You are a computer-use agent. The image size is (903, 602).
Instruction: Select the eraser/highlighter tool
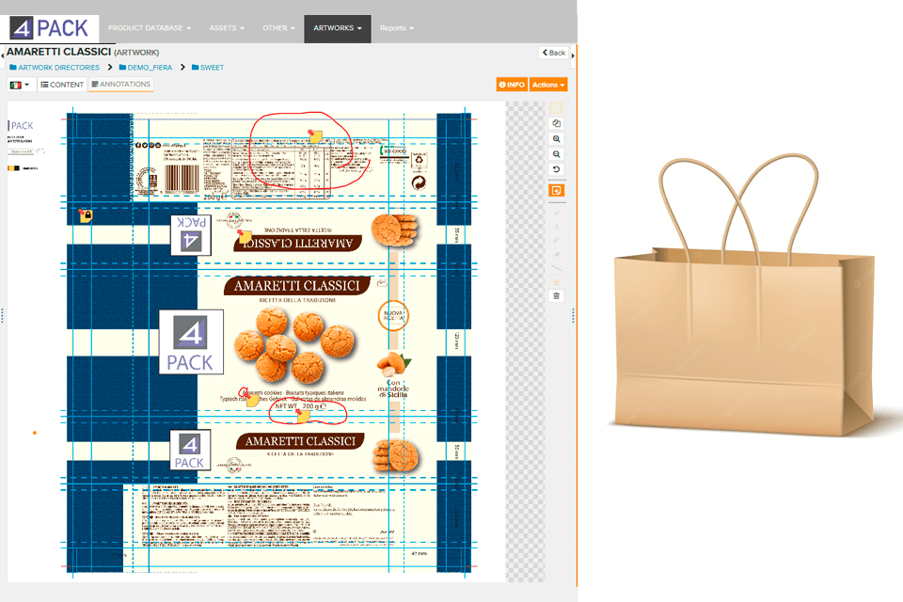point(556,254)
